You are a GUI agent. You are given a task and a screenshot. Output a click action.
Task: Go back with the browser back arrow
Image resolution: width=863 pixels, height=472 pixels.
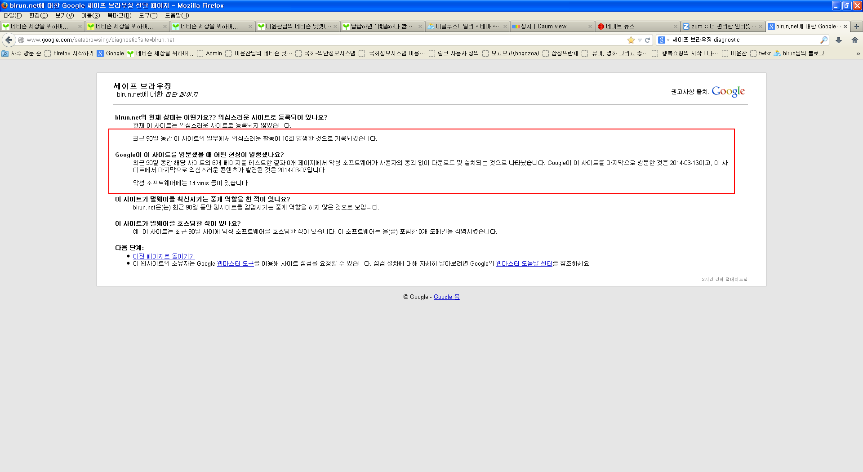[9, 40]
